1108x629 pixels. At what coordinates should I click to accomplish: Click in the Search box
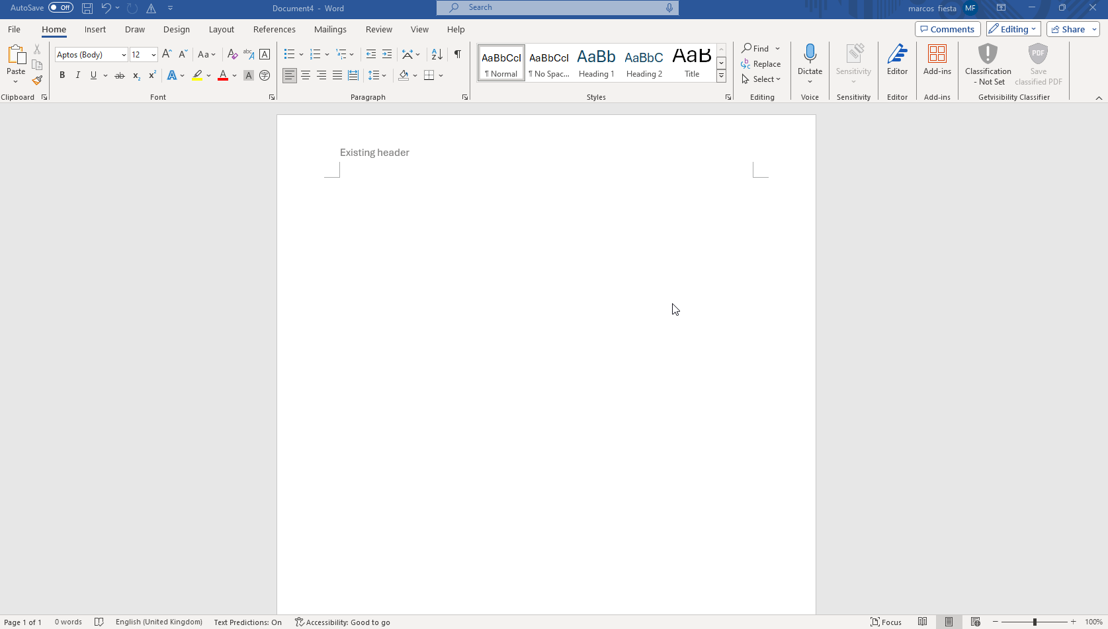[557, 7]
